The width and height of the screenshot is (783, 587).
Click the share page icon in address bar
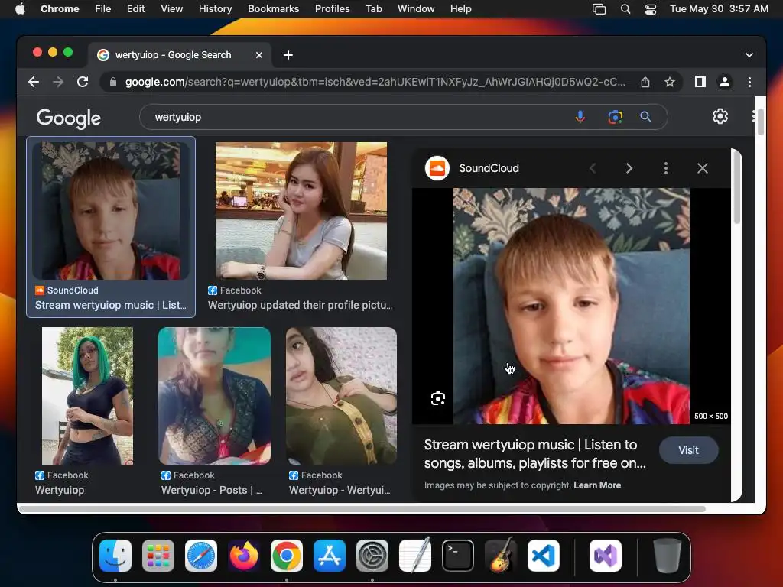pyautogui.click(x=645, y=82)
